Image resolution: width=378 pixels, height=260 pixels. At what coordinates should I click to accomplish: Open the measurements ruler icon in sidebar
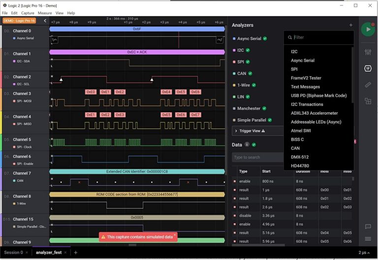coord(368,85)
